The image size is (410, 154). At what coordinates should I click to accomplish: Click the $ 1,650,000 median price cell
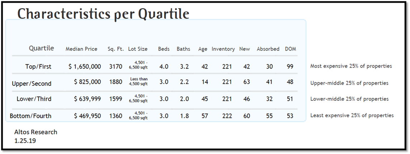point(85,66)
